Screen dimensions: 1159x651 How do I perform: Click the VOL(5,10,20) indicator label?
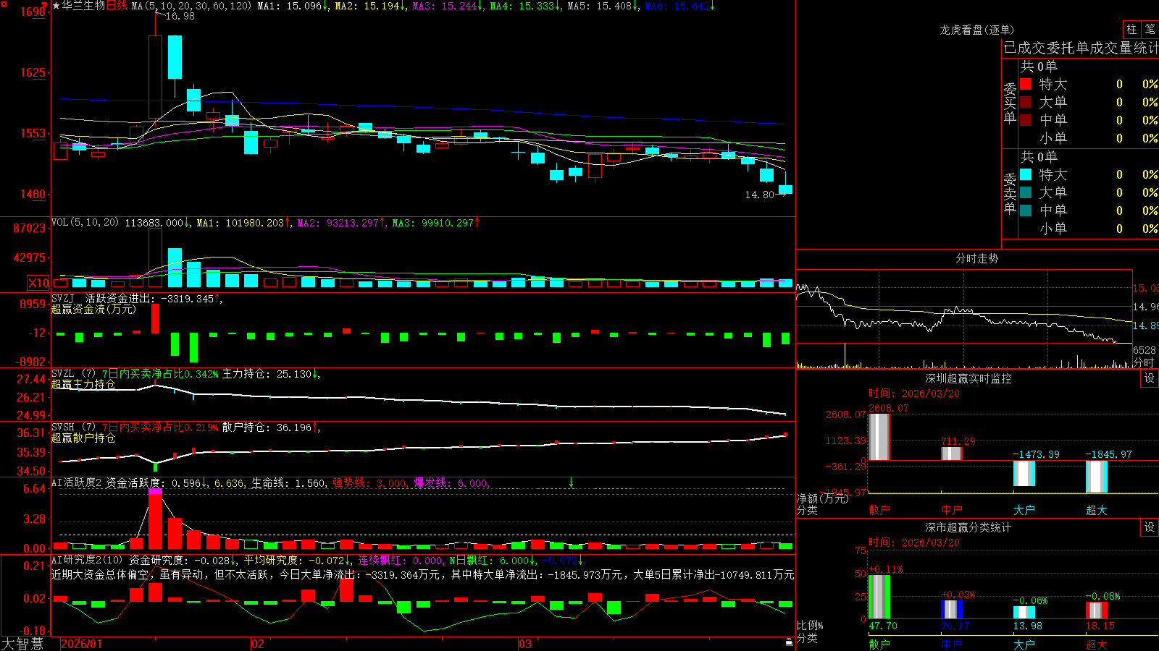(85, 223)
